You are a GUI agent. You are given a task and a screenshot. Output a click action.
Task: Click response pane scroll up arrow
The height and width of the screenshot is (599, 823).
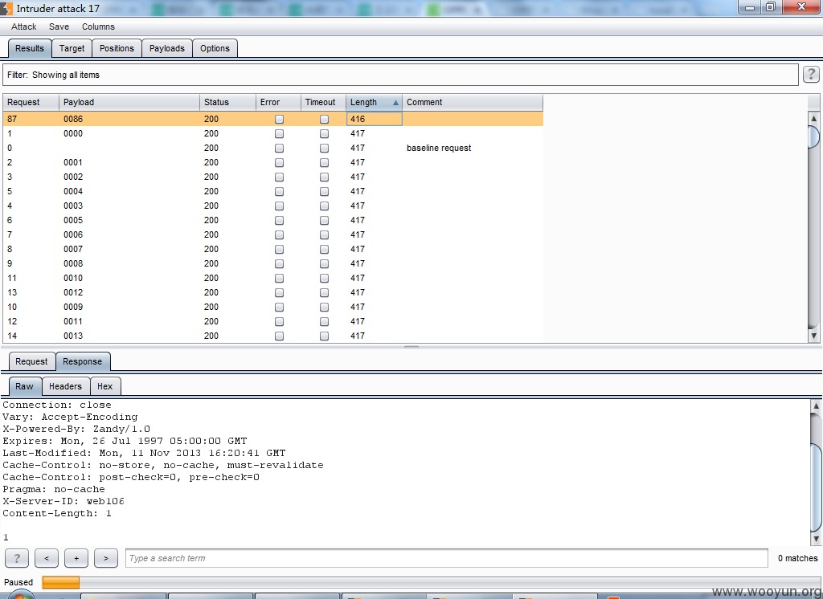tap(816, 405)
